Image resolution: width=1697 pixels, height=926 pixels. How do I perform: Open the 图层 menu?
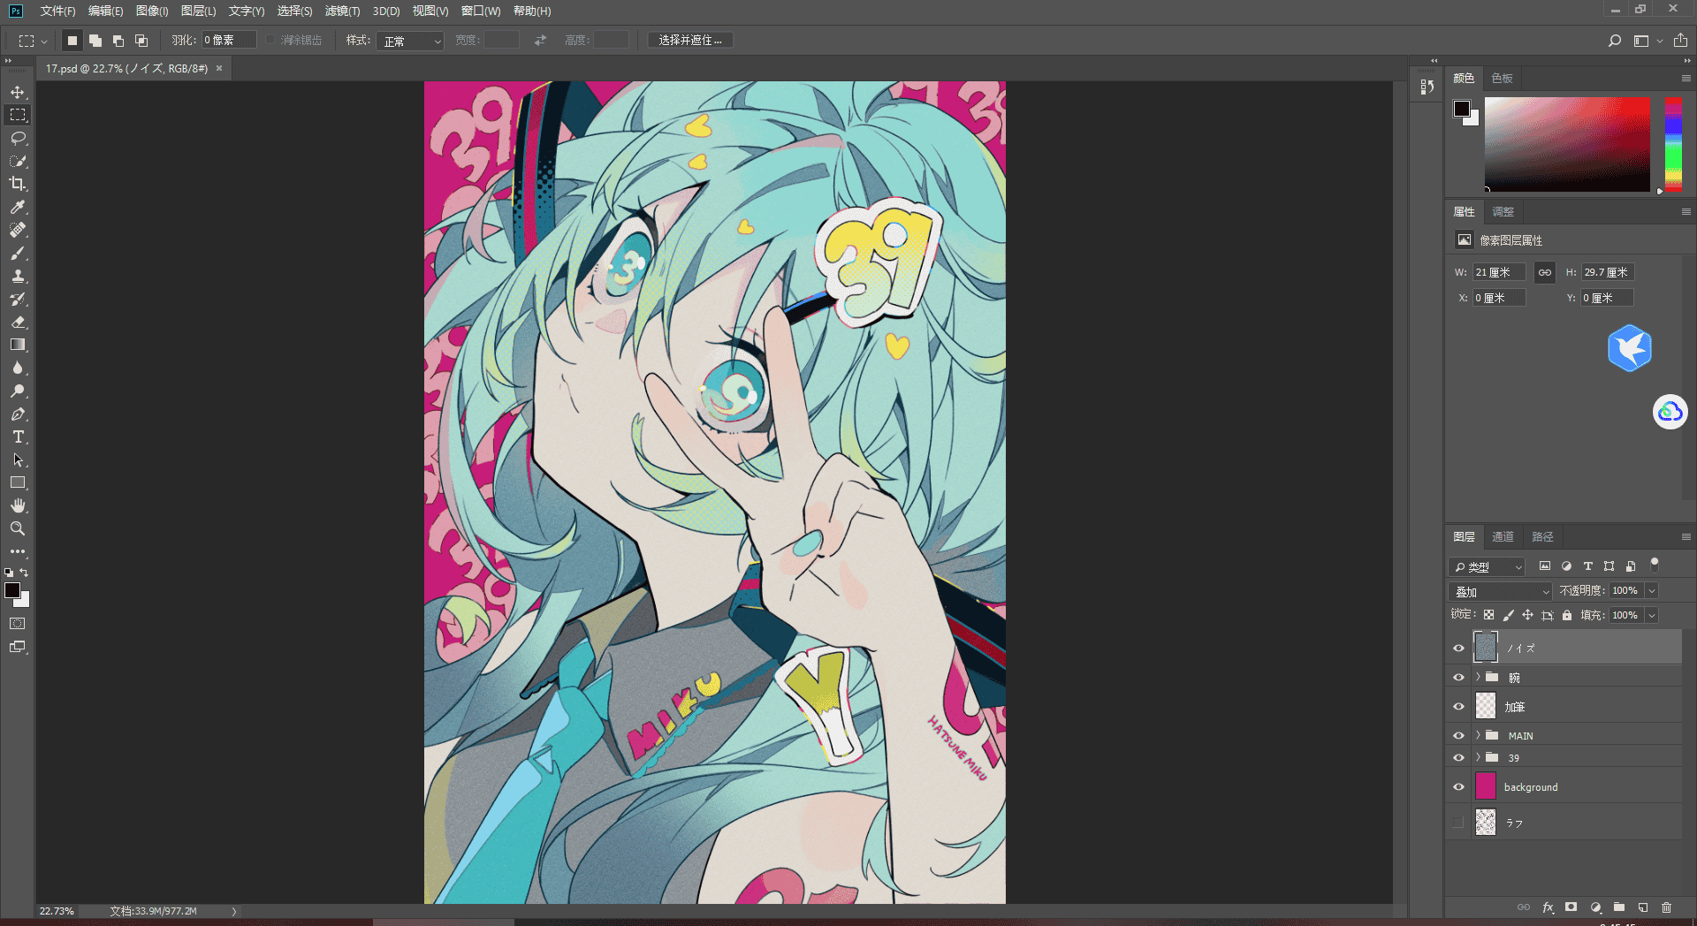click(x=198, y=11)
